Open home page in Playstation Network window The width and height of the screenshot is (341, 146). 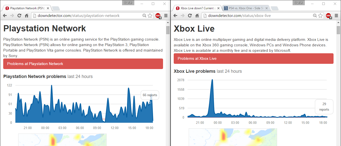click(x=26, y=16)
